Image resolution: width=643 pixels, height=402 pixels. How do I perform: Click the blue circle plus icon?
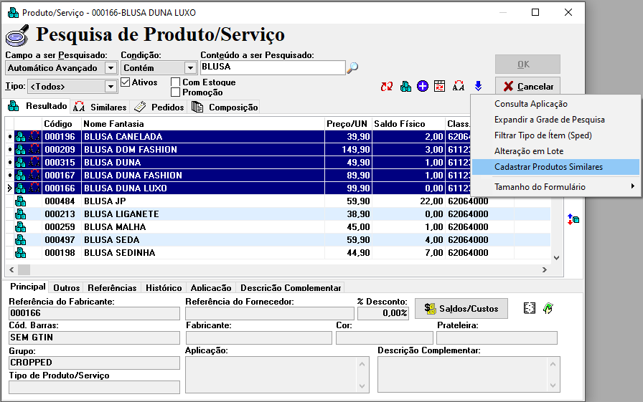(x=423, y=86)
